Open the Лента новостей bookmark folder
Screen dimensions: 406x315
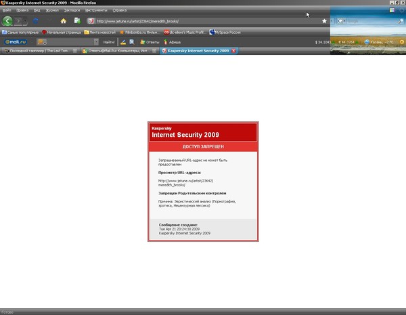click(x=99, y=33)
